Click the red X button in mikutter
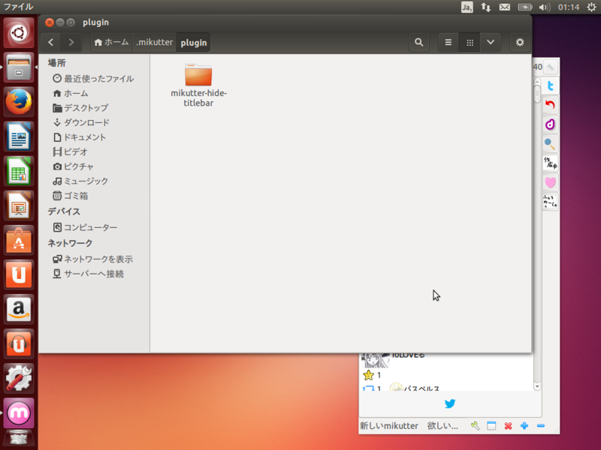This screenshot has width=601, height=450. 507,425
